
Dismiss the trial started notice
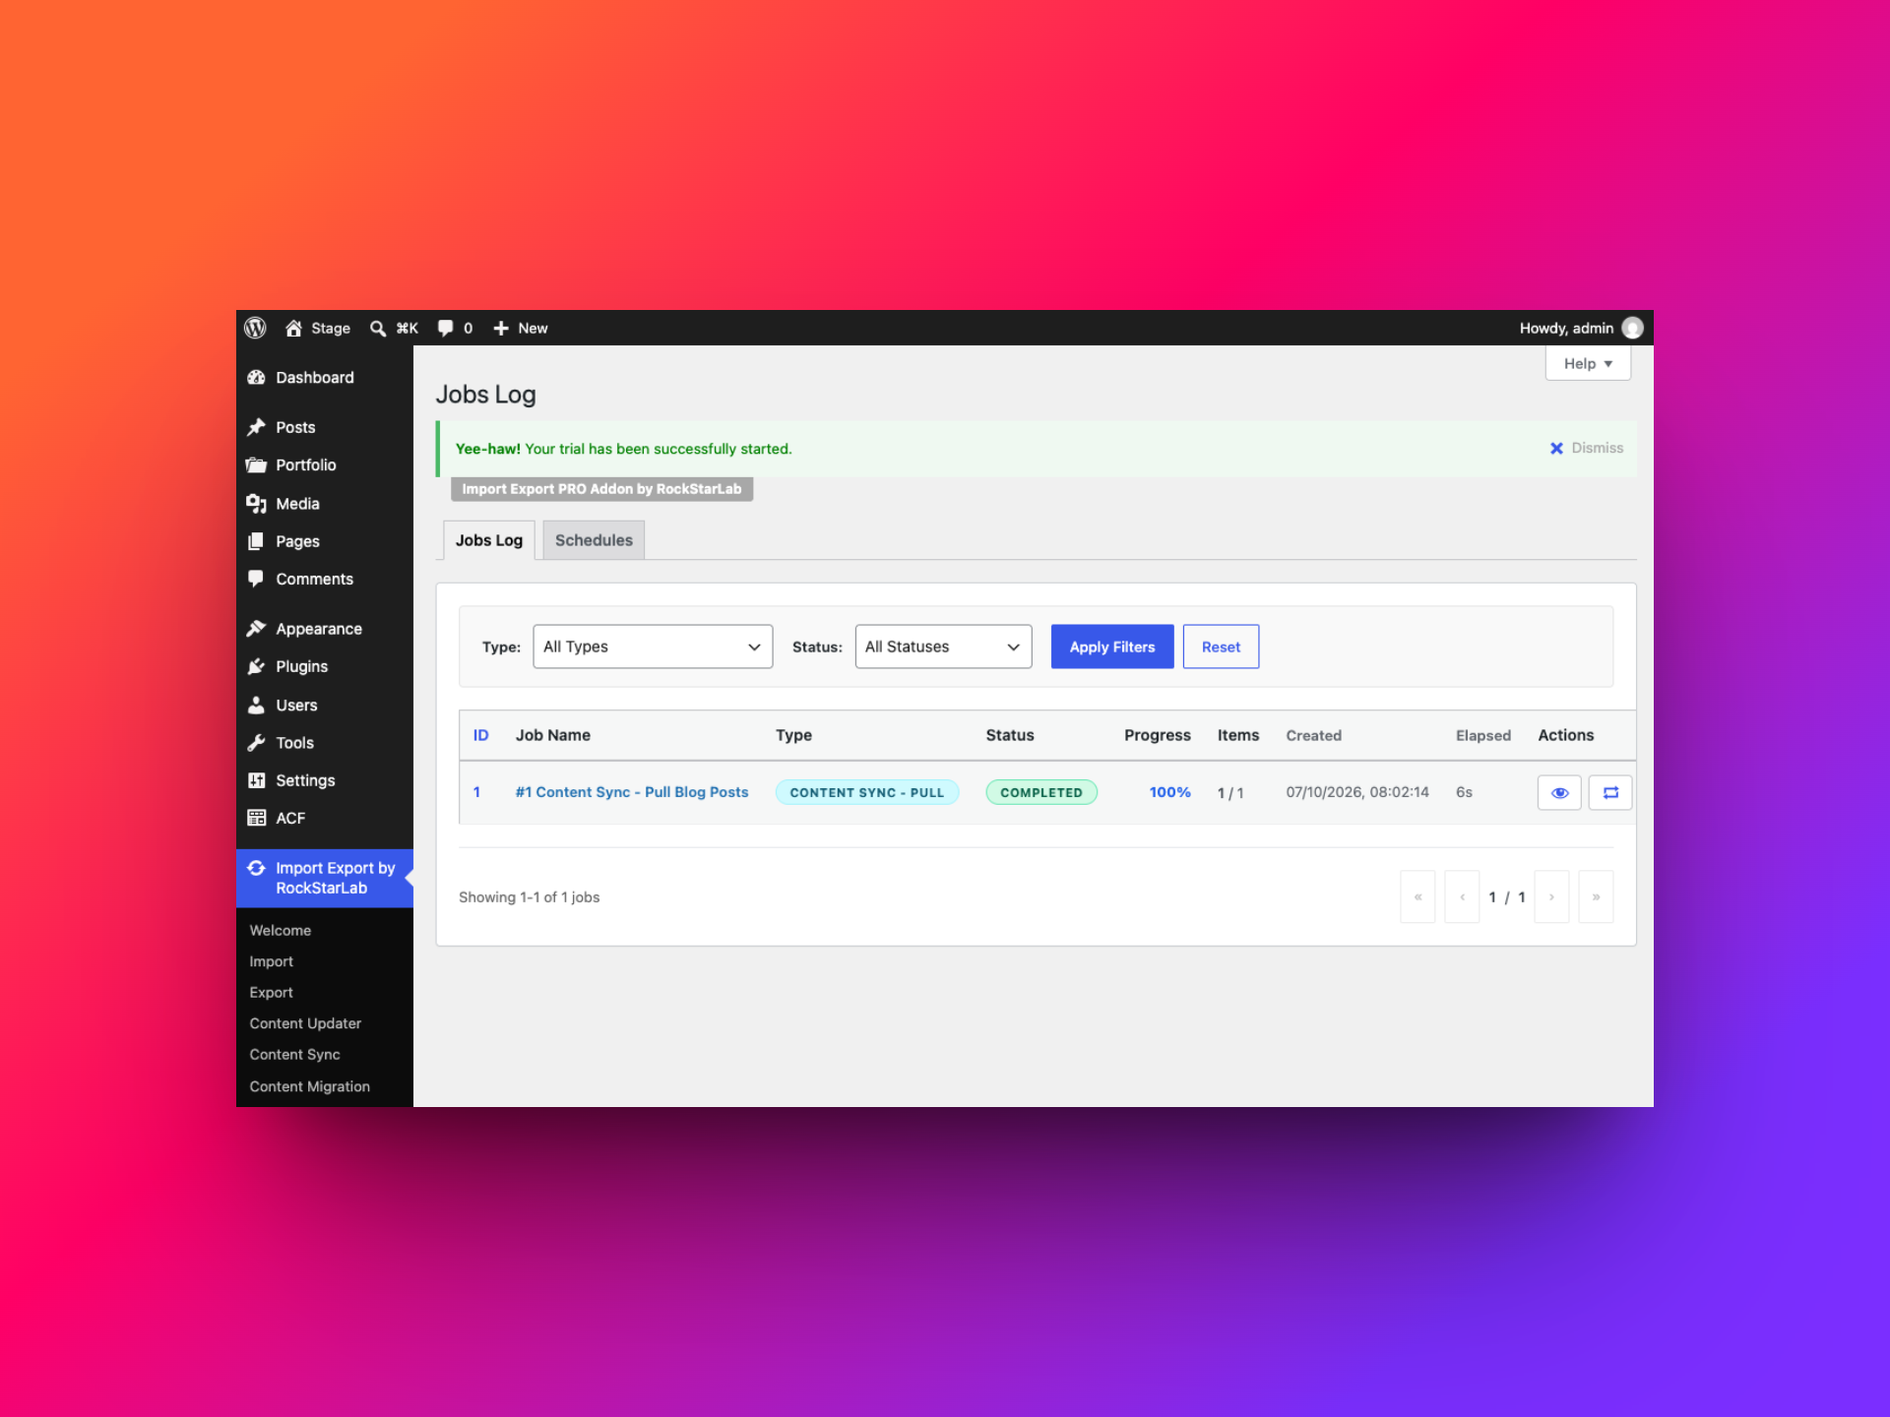(x=1586, y=448)
